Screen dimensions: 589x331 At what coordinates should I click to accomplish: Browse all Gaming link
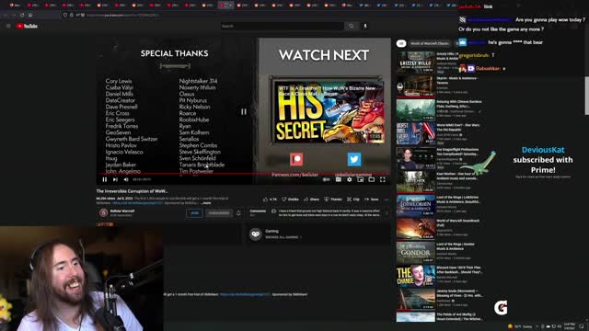click(x=283, y=237)
